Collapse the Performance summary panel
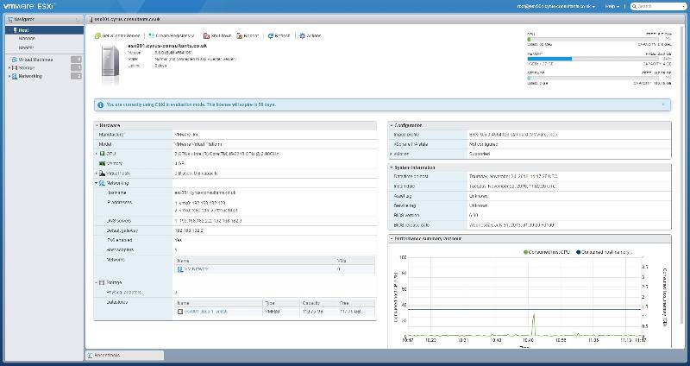690x366 pixels. click(392, 239)
